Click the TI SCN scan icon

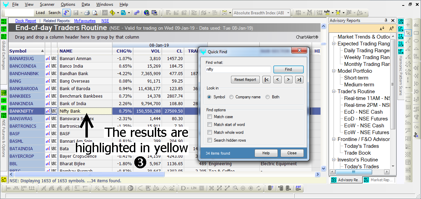(x=401, y=37)
